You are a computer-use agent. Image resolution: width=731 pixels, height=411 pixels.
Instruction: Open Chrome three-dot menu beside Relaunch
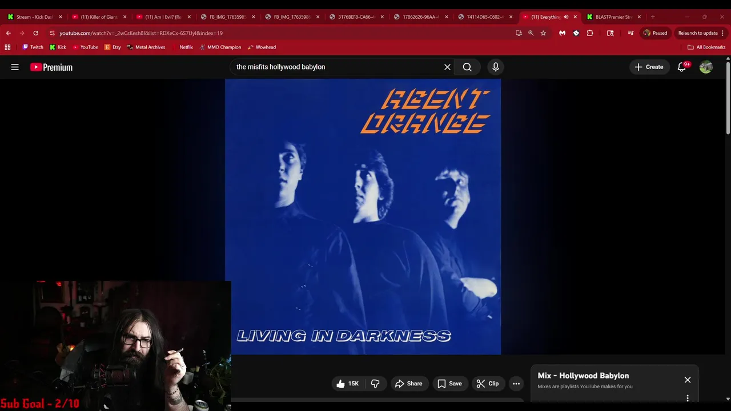(722, 33)
